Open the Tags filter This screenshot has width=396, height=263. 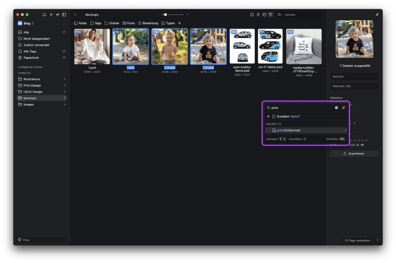[96, 23]
